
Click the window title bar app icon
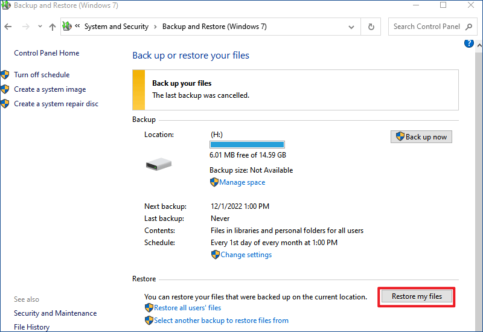click(6, 5)
